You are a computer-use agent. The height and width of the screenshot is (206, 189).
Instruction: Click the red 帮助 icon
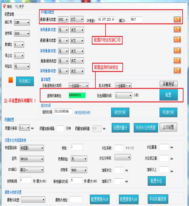(x=5, y=6)
